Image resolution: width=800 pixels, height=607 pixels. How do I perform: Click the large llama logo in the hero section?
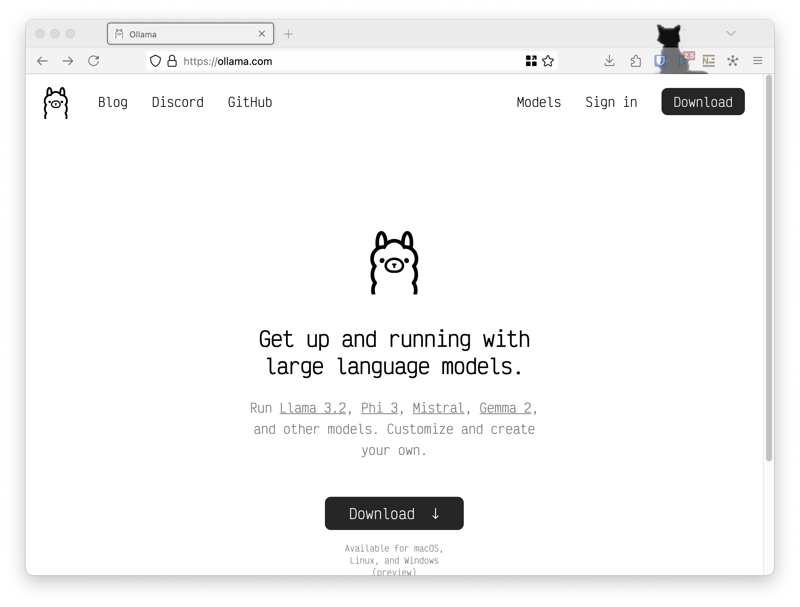click(x=394, y=263)
